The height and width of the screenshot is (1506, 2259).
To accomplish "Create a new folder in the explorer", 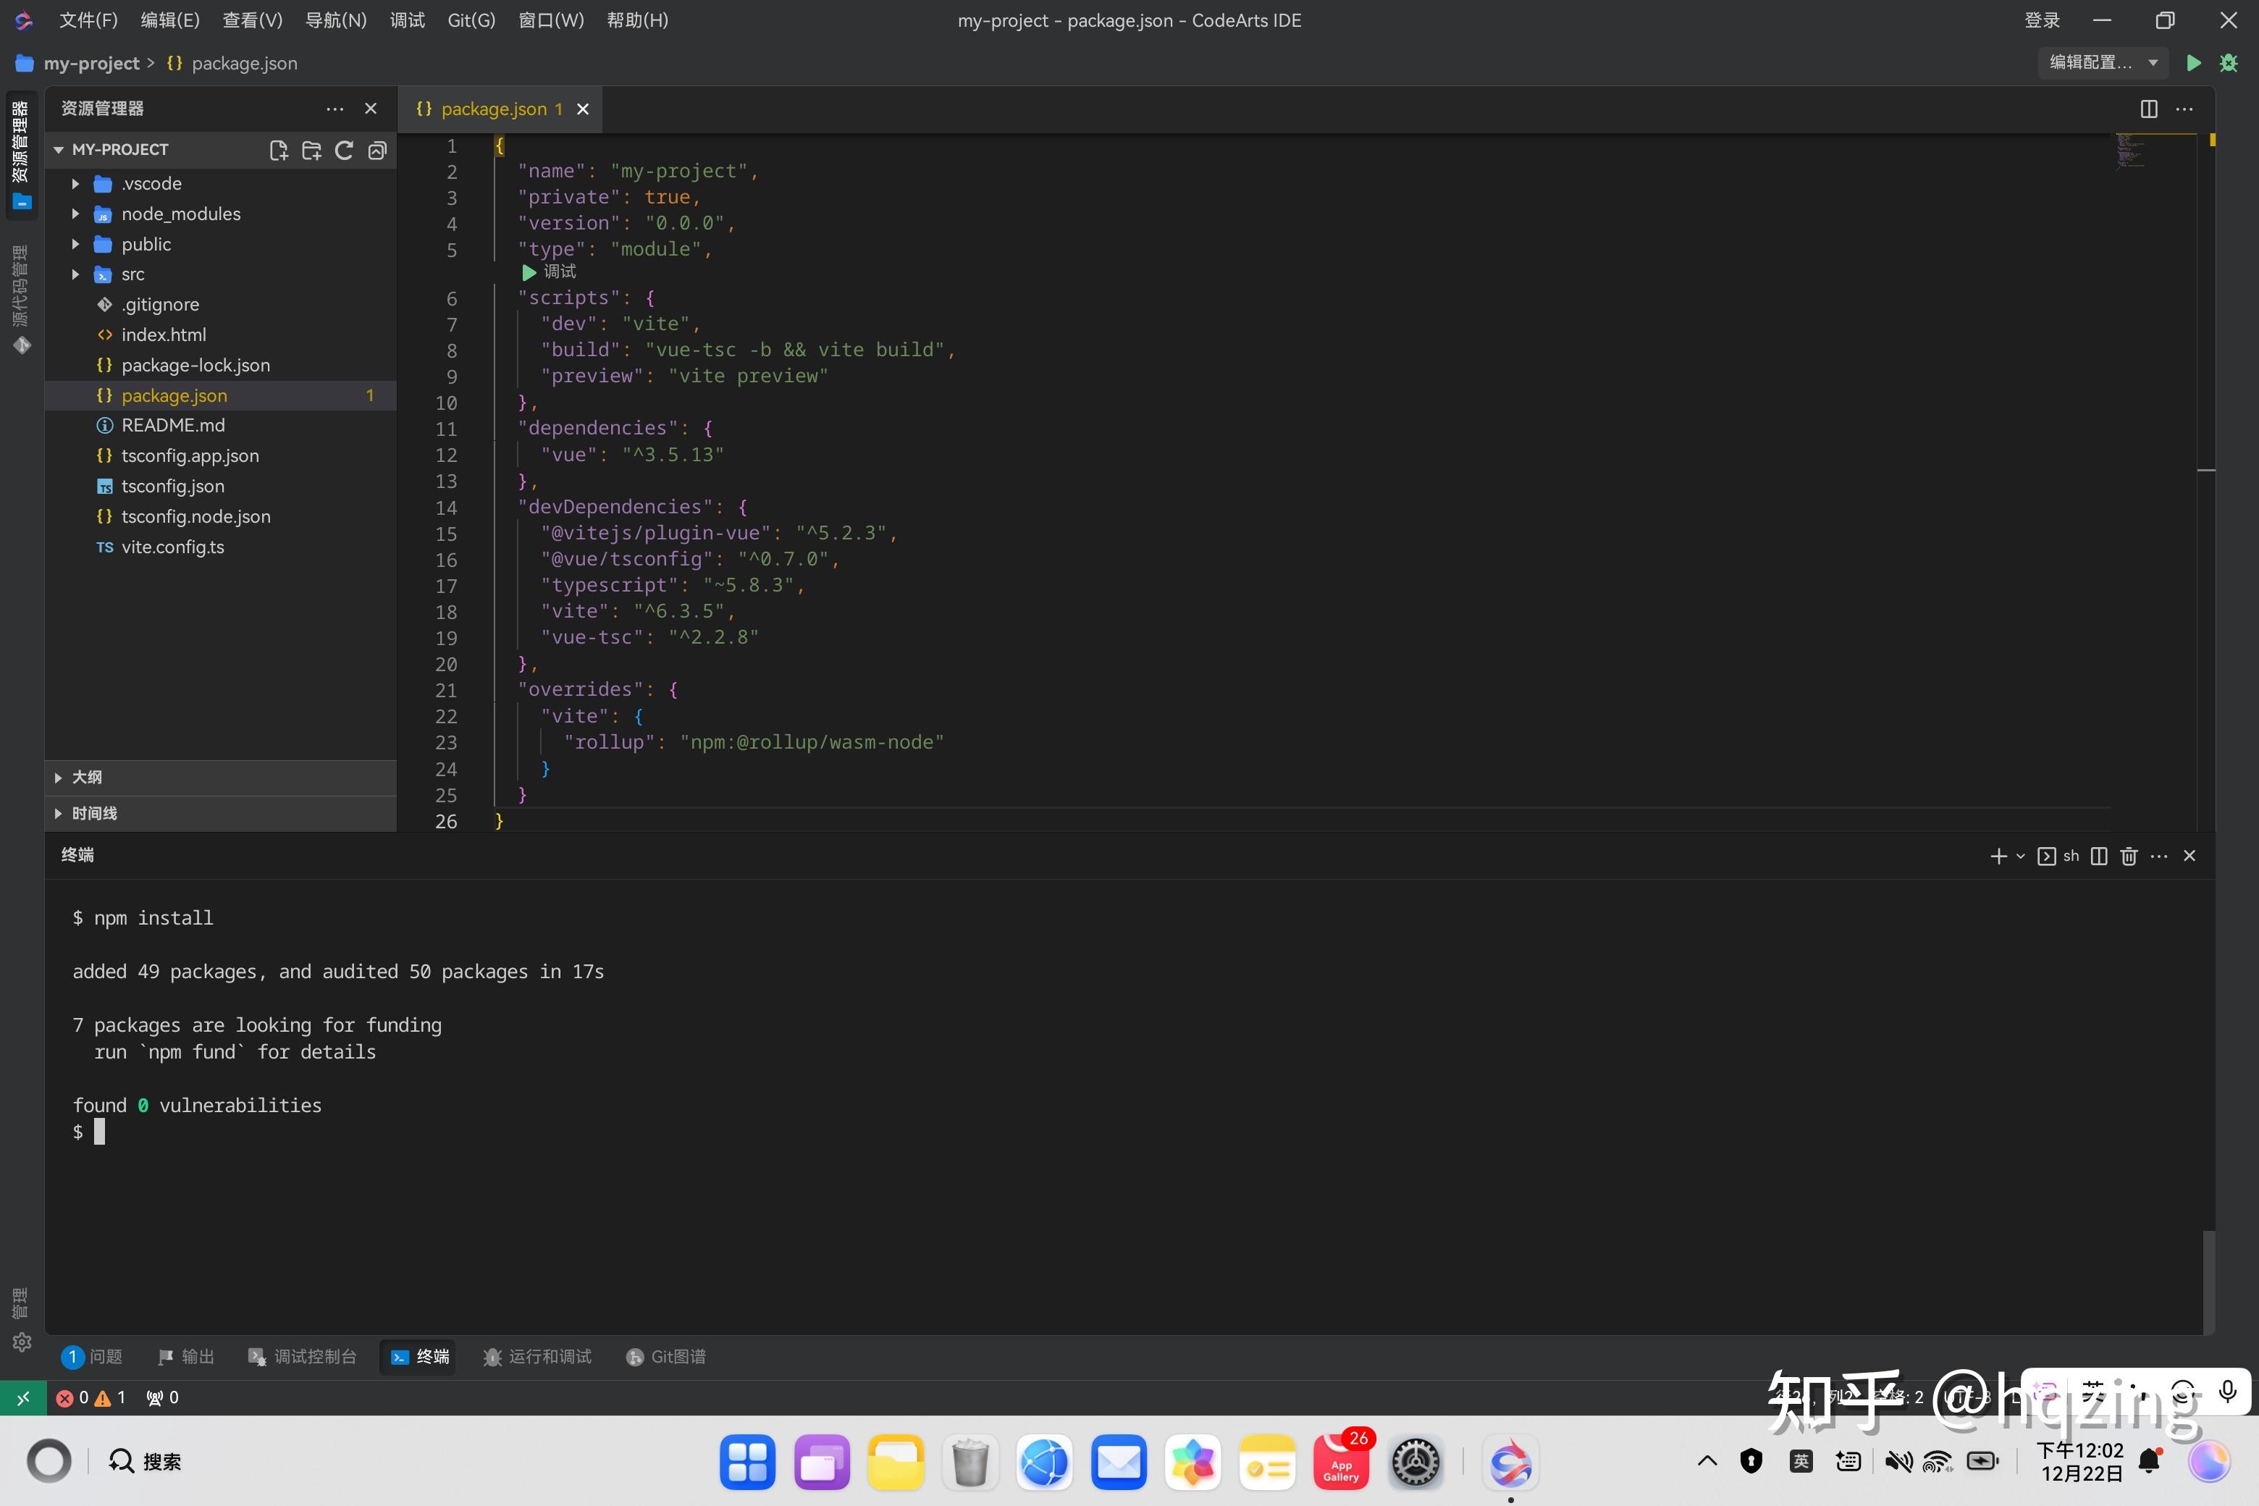I will [x=311, y=150].
